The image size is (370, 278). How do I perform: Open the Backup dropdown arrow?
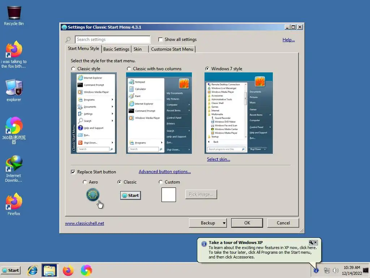coord(224,223)
